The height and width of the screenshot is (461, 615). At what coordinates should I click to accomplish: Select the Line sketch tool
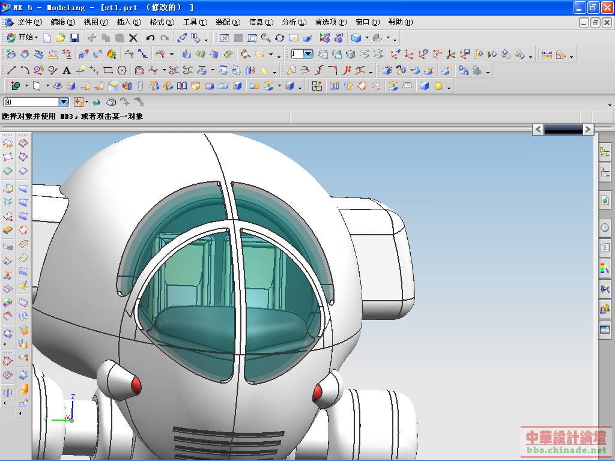pyautogui.click(x=11, y=70)
